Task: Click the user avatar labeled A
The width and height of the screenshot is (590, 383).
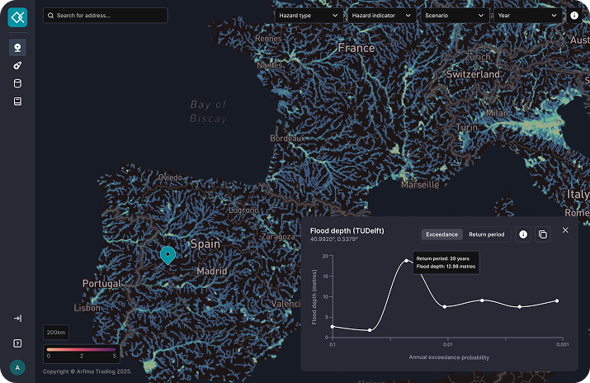Action: pos(17,367)
